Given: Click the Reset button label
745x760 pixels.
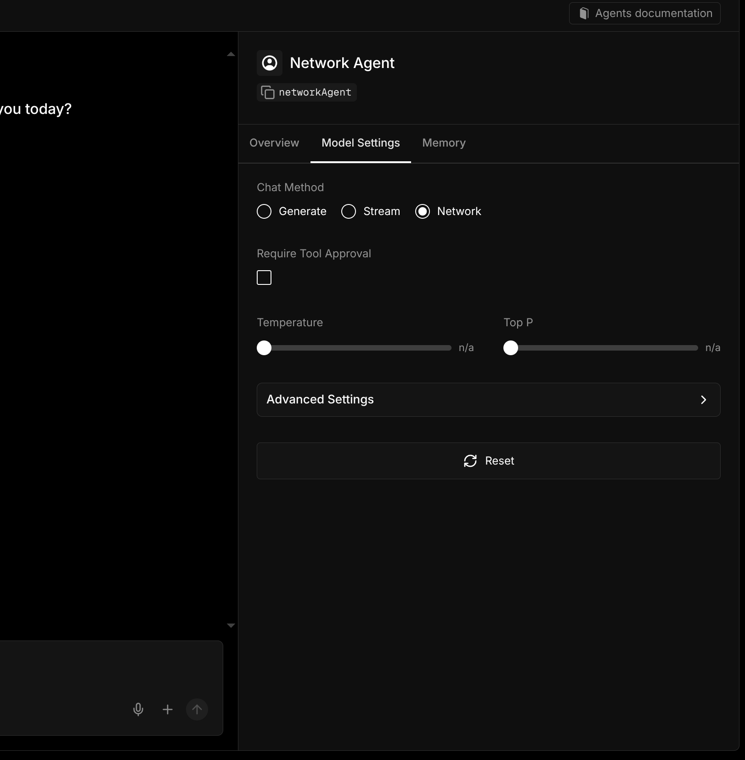Looking at the screenshot, I should pyautogui.click(x=500, y=461).
